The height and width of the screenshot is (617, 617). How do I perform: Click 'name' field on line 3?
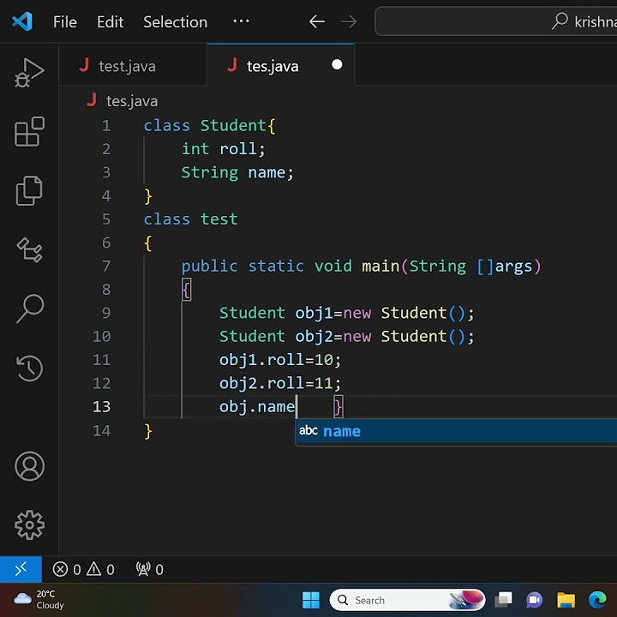[267, 173]
